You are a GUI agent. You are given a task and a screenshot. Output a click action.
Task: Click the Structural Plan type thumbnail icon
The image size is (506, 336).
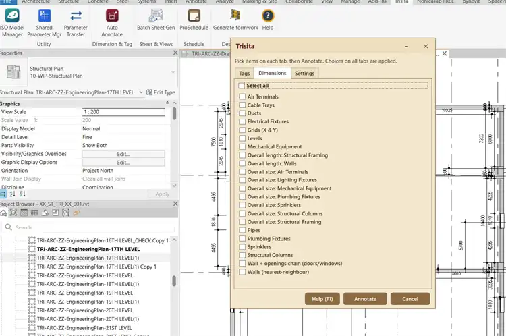click(x=13, y=72)
